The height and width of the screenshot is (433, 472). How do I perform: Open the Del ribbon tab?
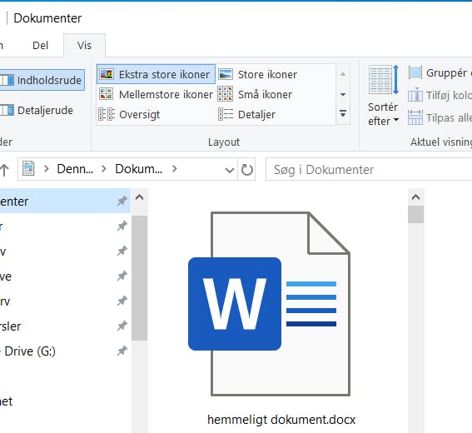(x=40, y=46)
